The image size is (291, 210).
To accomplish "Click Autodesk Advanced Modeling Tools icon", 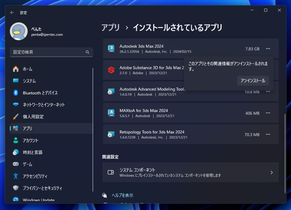I will (111, 91).
